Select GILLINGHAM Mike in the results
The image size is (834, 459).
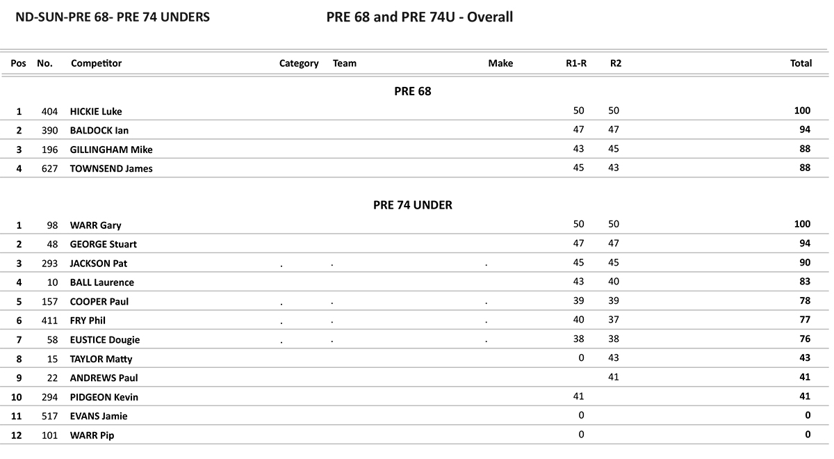111,150
